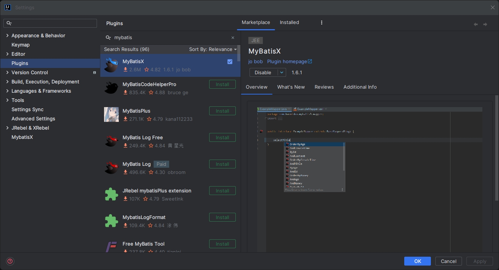This screenshot has width=499, height=270.
Task: Click the MyBatis Log paid plugin icon
Action: (111, 168)
